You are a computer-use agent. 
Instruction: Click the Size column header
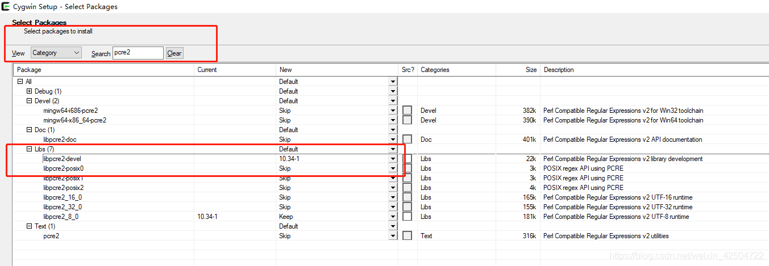518,70
